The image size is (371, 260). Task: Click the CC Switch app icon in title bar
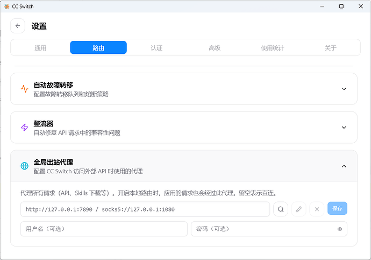(6, 6)
